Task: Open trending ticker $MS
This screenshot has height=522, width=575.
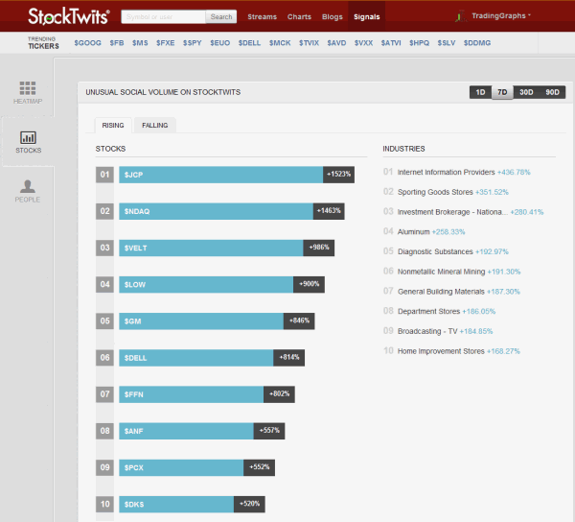Action: click(x=140, y=43)
